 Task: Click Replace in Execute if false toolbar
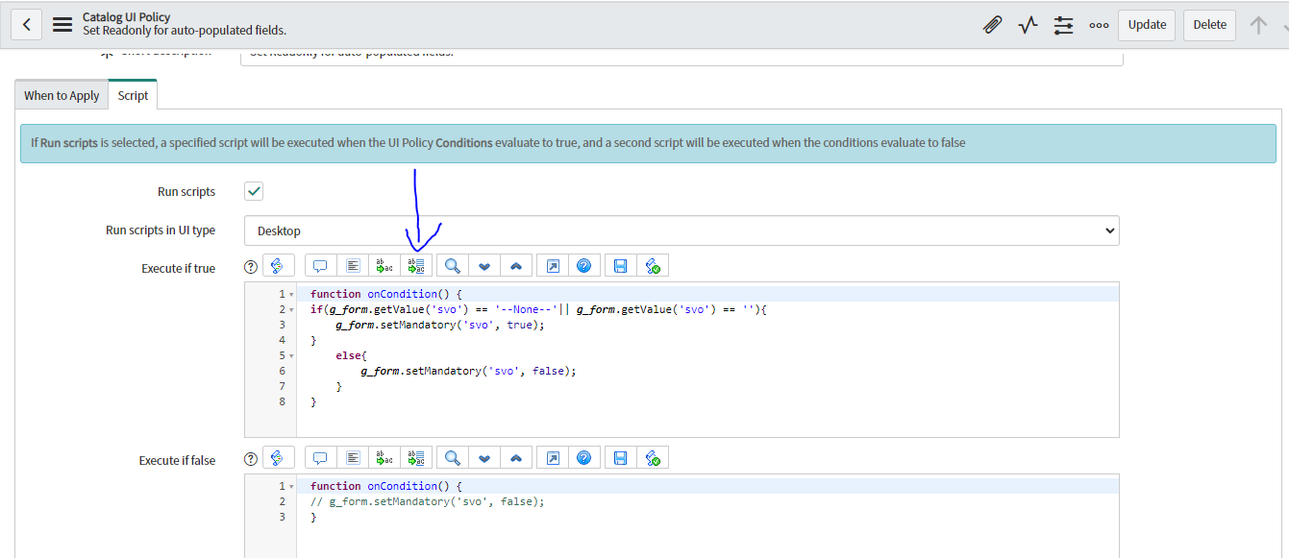coord(384,458)
